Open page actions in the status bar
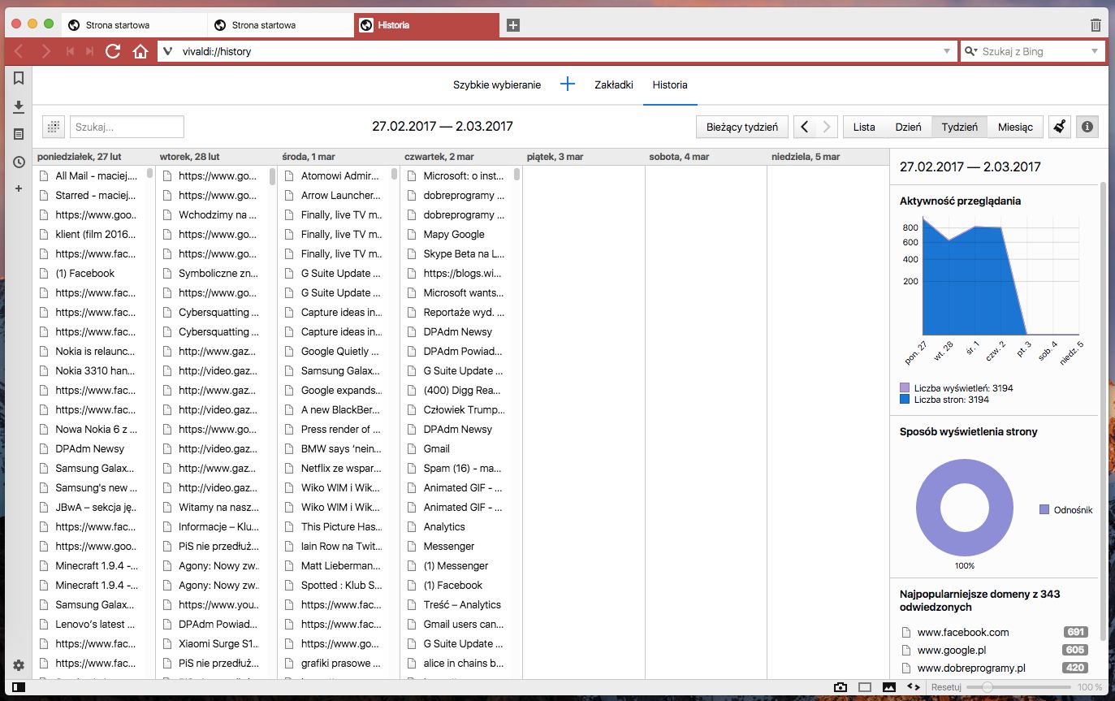The width and height of the screenshot is (1115, 701). [914, 687]
